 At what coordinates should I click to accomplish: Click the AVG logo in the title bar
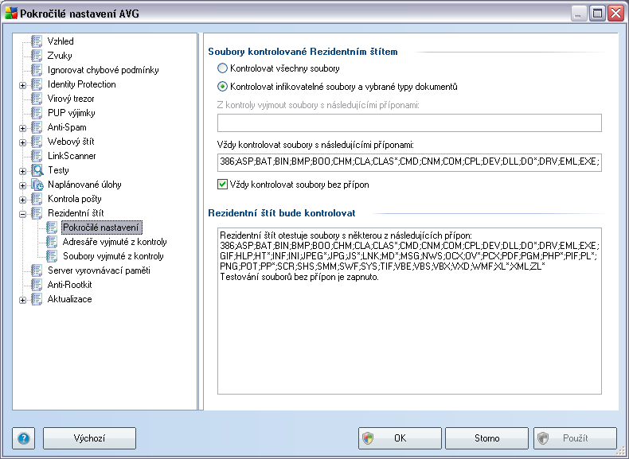[x=11, y=14]
